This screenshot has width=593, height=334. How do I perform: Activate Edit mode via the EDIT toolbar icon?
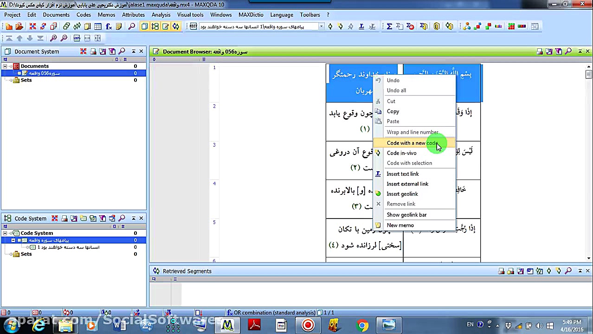pos(193,26)
